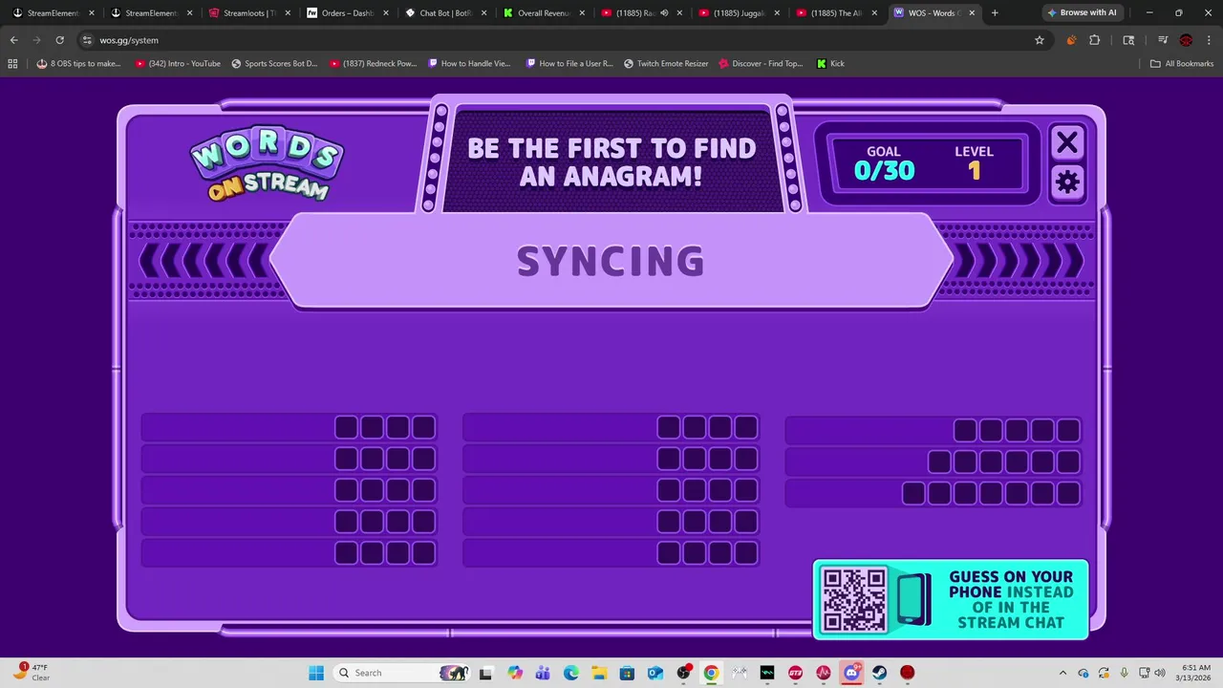Open the Chrome apps grid in bookmarks bar
Viewport: 1223px width, 688px height.
(x=12, y=64)
